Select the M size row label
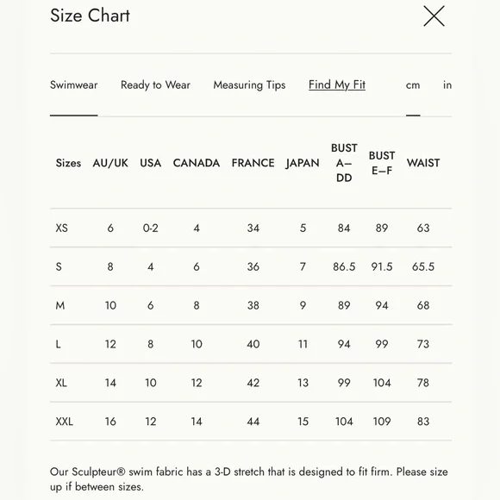 60,305
